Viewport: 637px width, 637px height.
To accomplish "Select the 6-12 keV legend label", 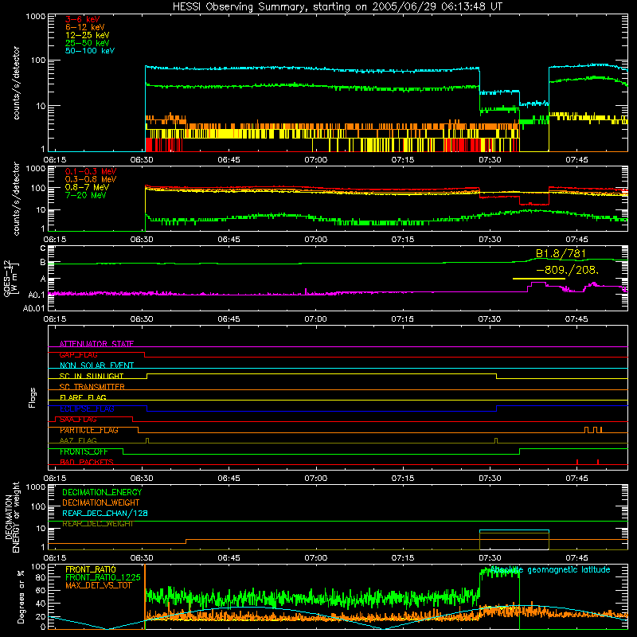I will (85, 27).
